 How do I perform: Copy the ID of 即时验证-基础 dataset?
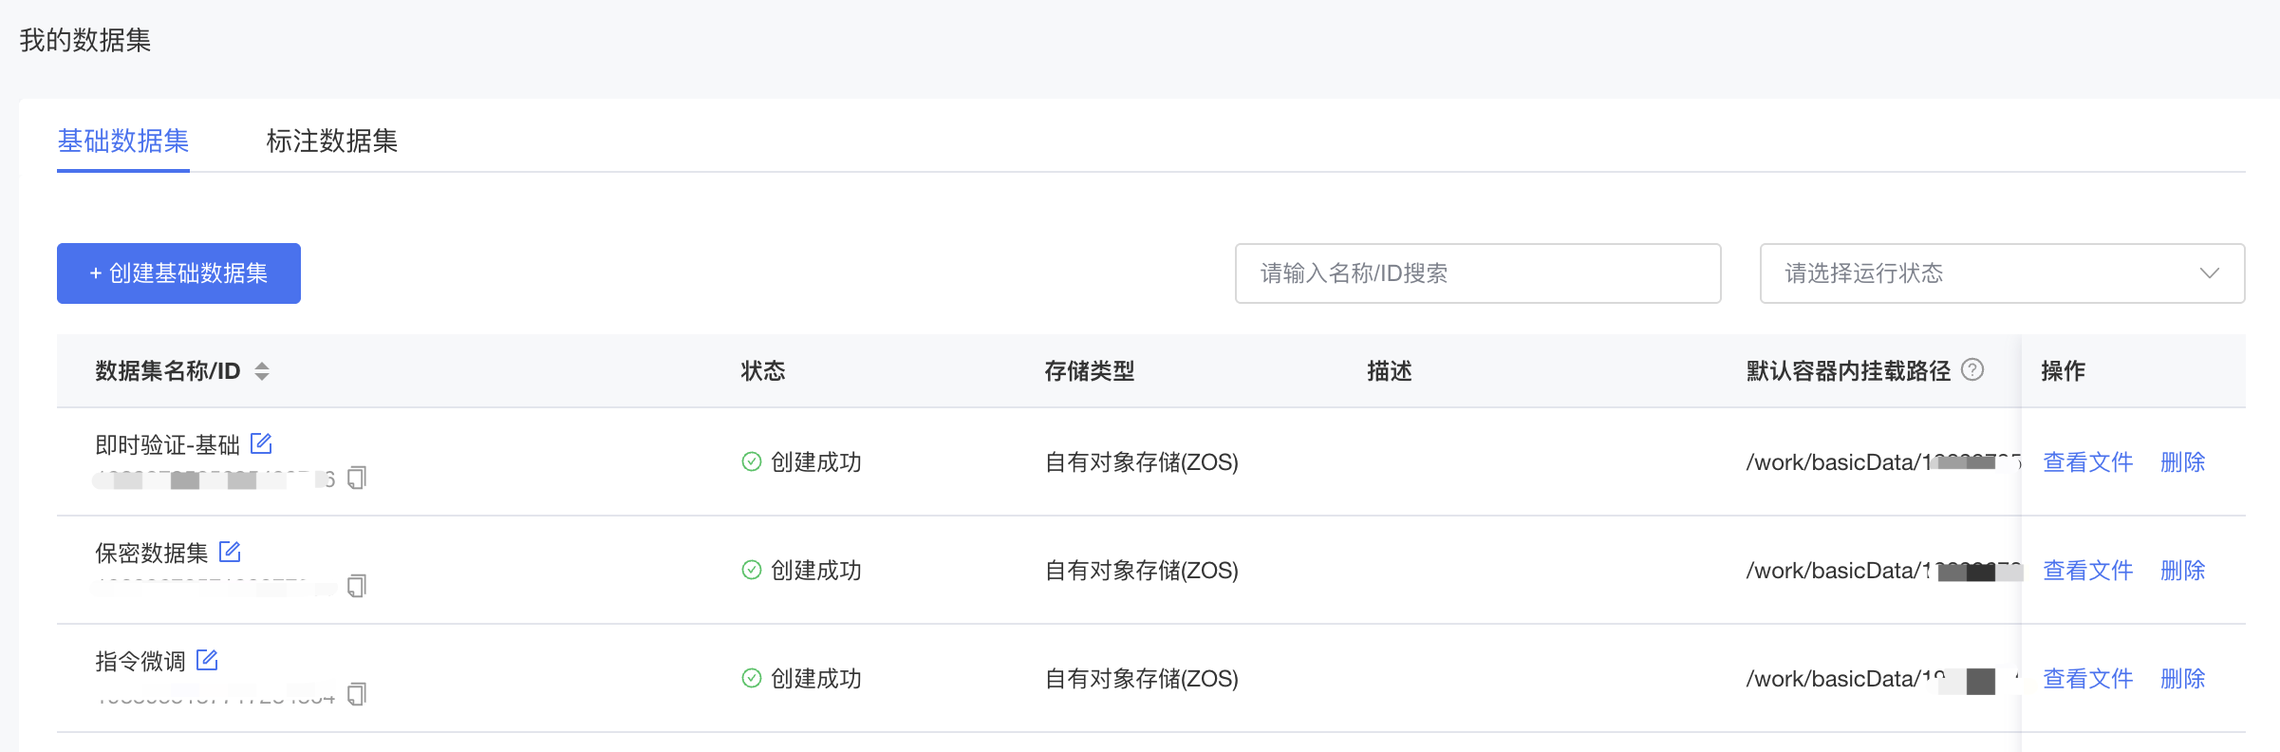[x=357, y=478]
